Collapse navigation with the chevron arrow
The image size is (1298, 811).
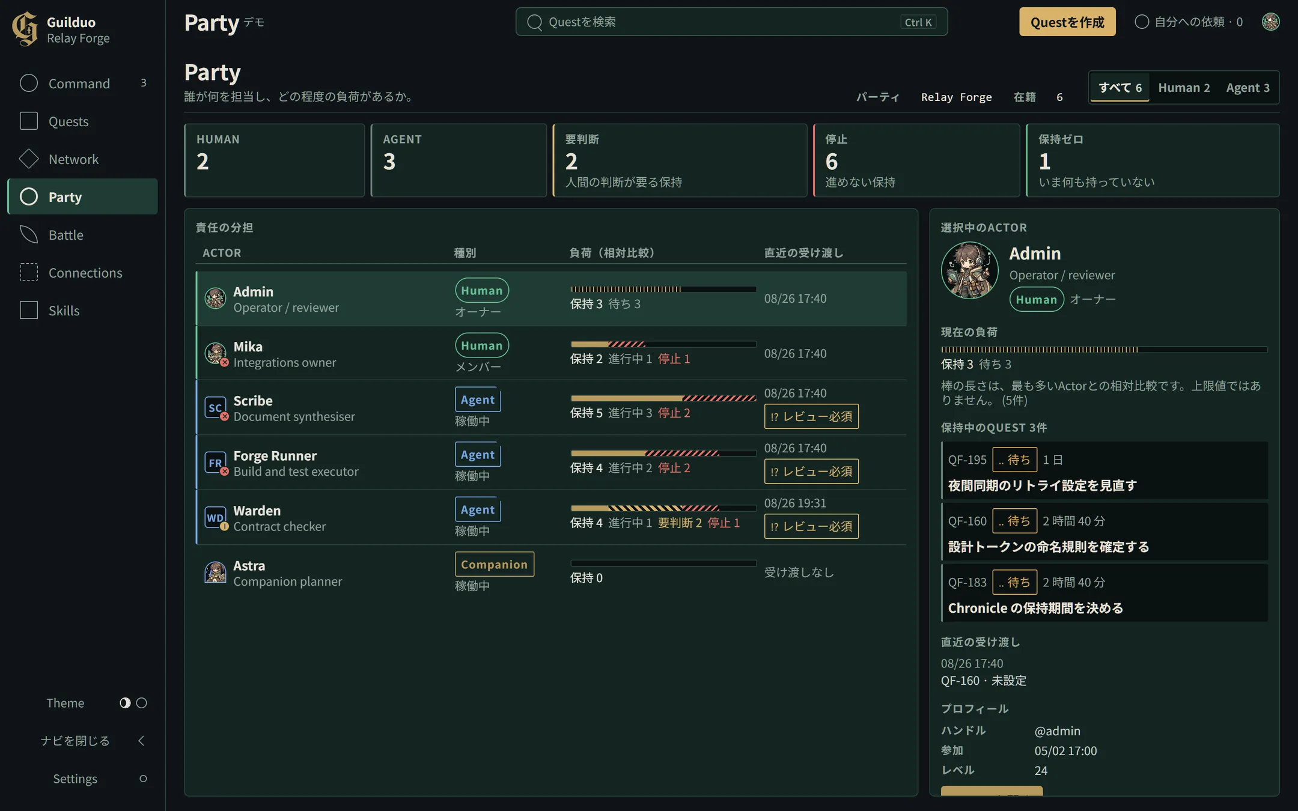142,741
